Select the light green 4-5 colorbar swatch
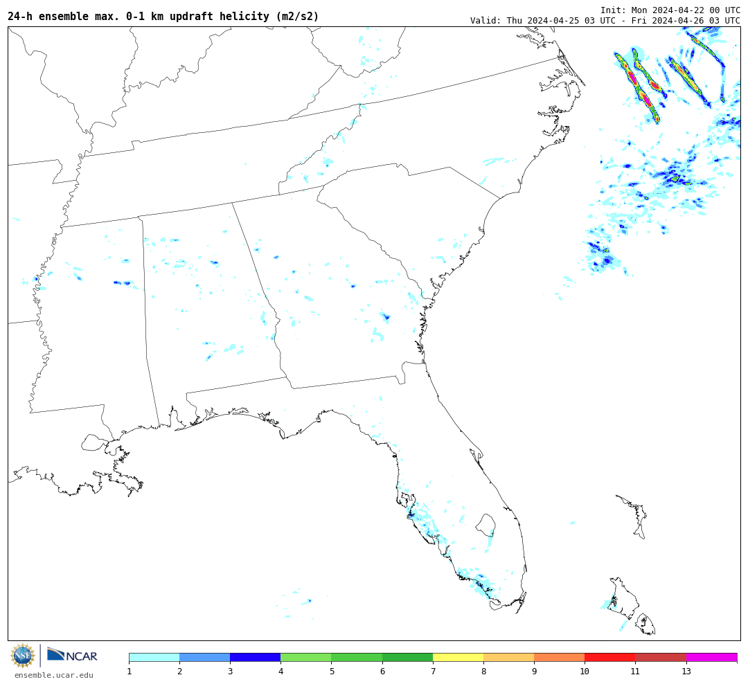Viewport: 748px width, 684px height. tap(306, 658)
